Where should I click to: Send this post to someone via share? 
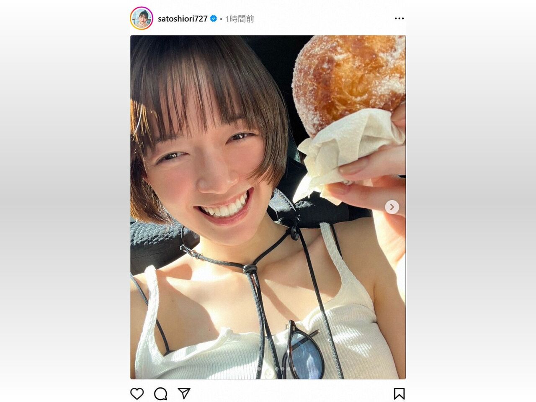click(x=184, y=393)
